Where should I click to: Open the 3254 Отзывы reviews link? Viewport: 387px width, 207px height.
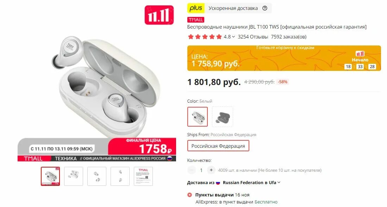pyautogui.click(x=253, y=37)
